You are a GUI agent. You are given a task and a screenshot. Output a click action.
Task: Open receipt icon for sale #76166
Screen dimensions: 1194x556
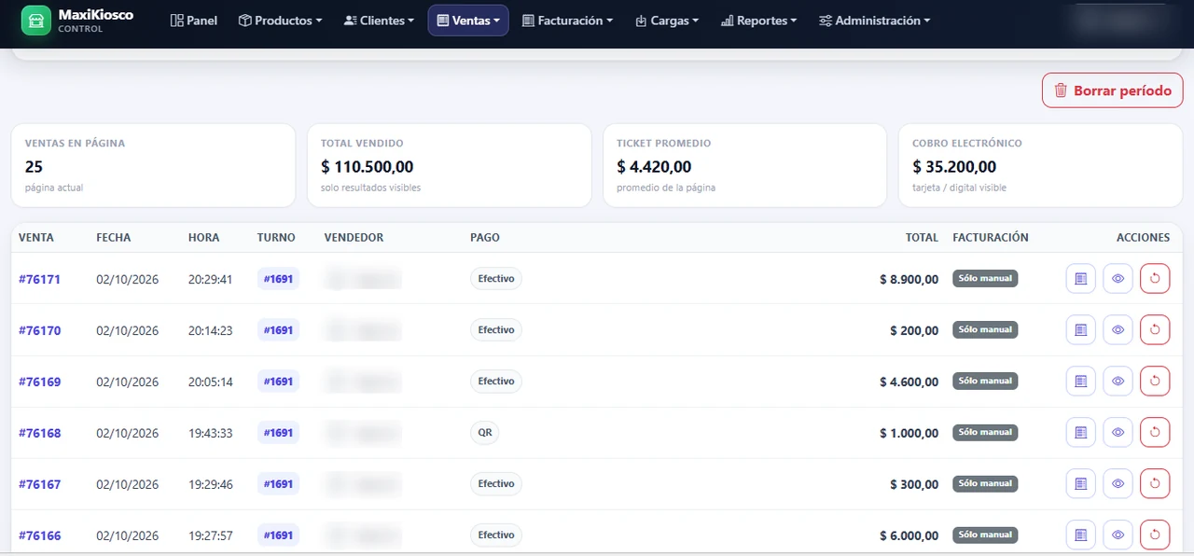pyautogui.click(x=1081, y=535)
